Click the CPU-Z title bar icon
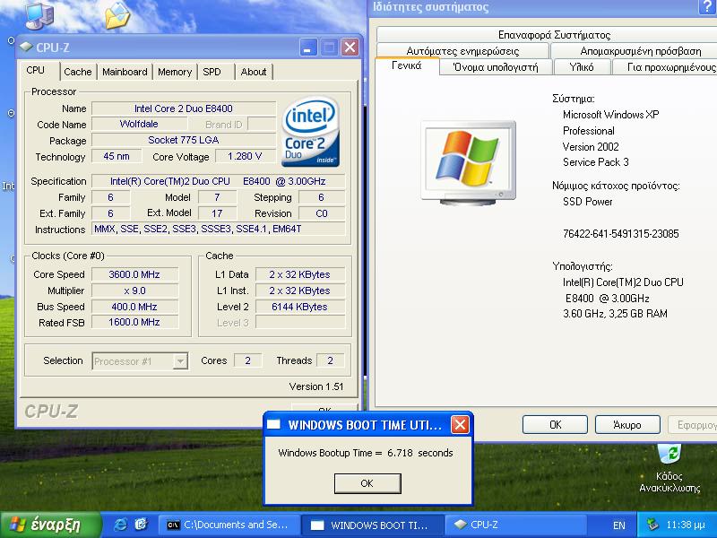 [26, 48]
